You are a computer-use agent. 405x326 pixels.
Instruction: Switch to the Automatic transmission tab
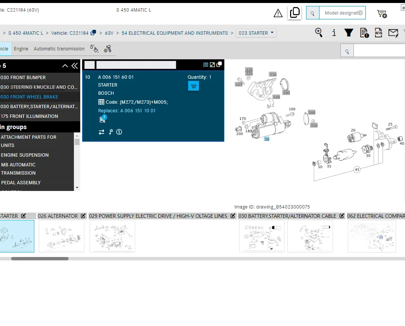59,48
